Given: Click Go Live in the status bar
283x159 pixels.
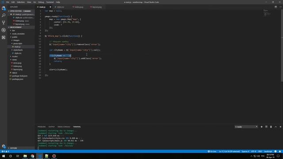Looking at the screenshot, I should pos(212,151).
